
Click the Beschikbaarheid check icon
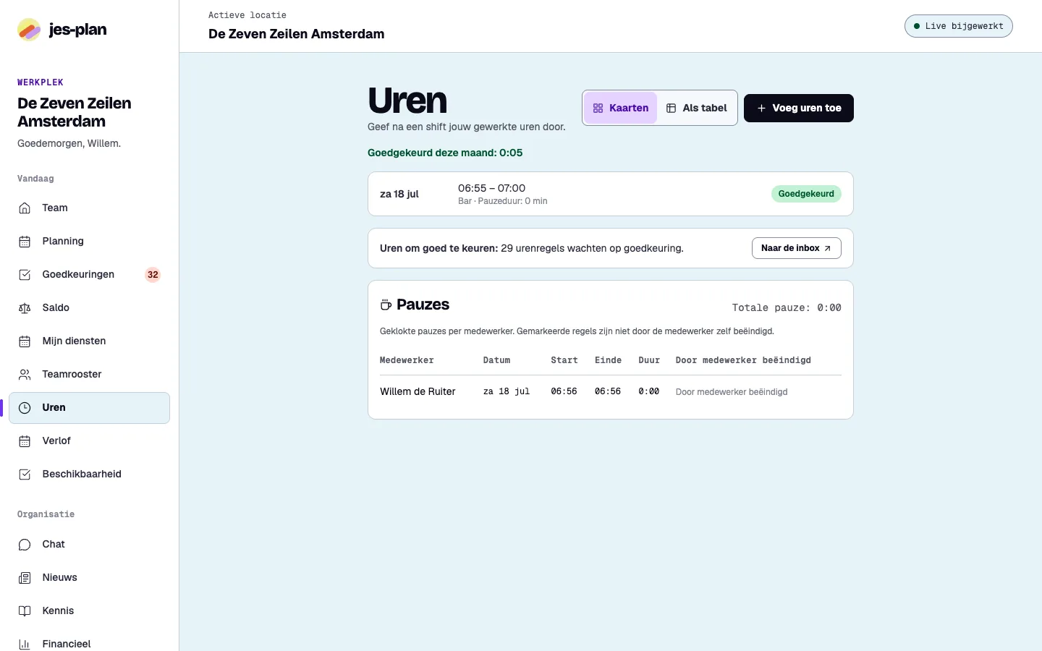tap(25, 475)
